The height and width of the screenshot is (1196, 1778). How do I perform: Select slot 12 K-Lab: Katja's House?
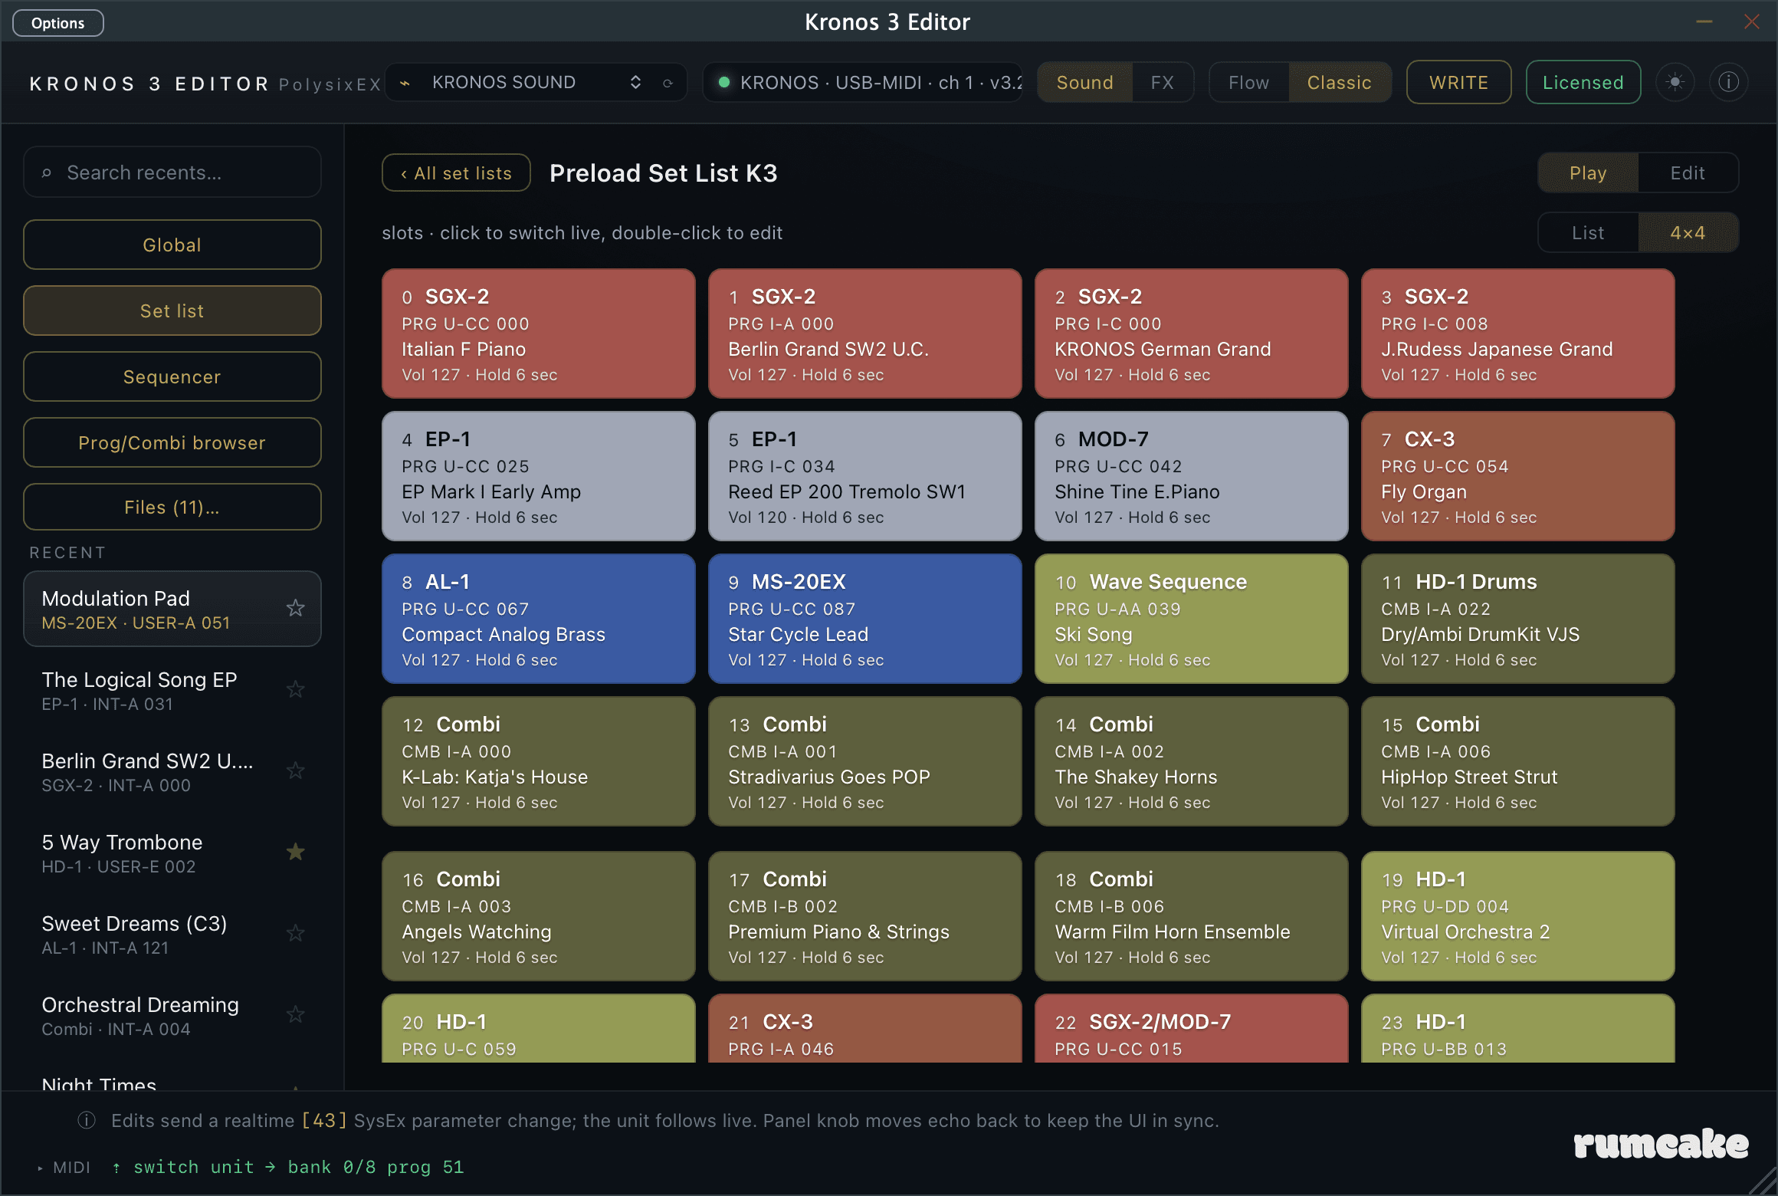[538, 761]
